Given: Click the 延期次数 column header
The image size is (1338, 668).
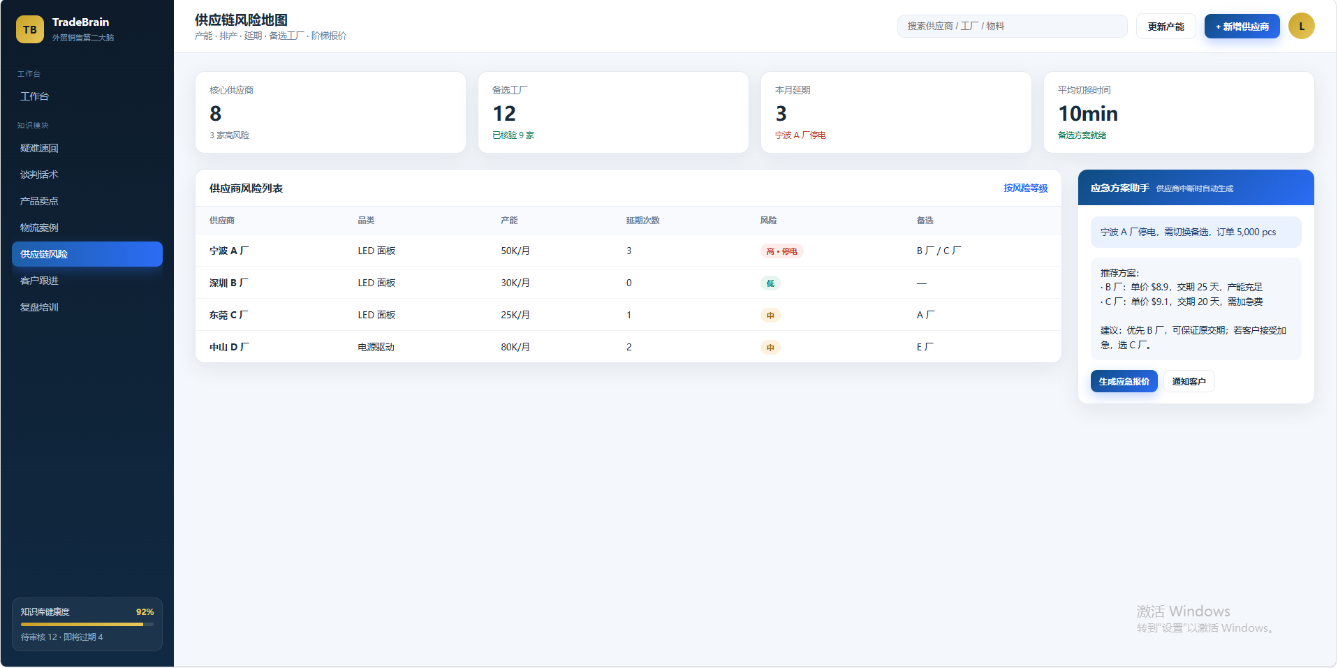Looking at the screenshot, I should click(642, 221).
